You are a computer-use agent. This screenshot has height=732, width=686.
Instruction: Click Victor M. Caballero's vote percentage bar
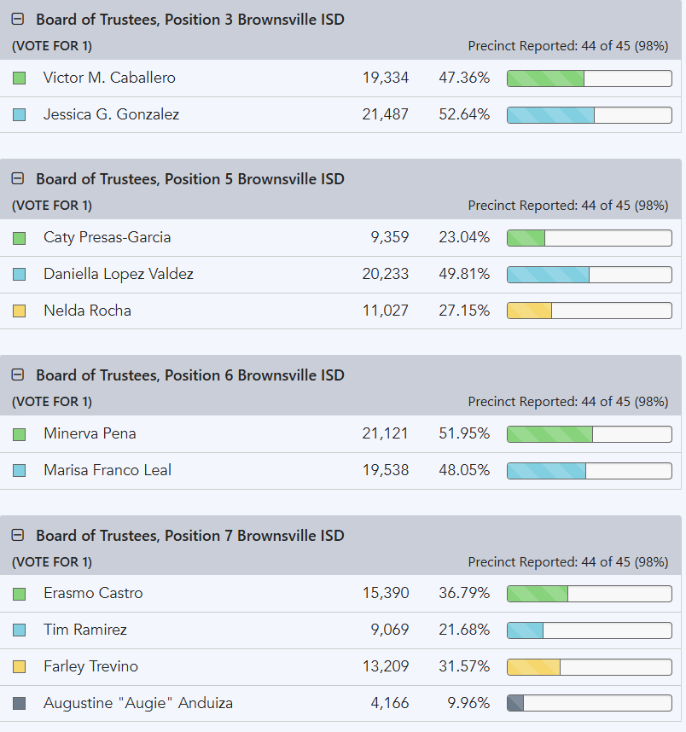tap(590, 78)
